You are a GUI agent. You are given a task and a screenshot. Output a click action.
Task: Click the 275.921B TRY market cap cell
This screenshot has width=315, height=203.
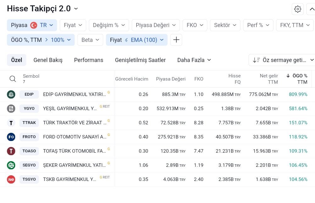click(x=172, y=137)
